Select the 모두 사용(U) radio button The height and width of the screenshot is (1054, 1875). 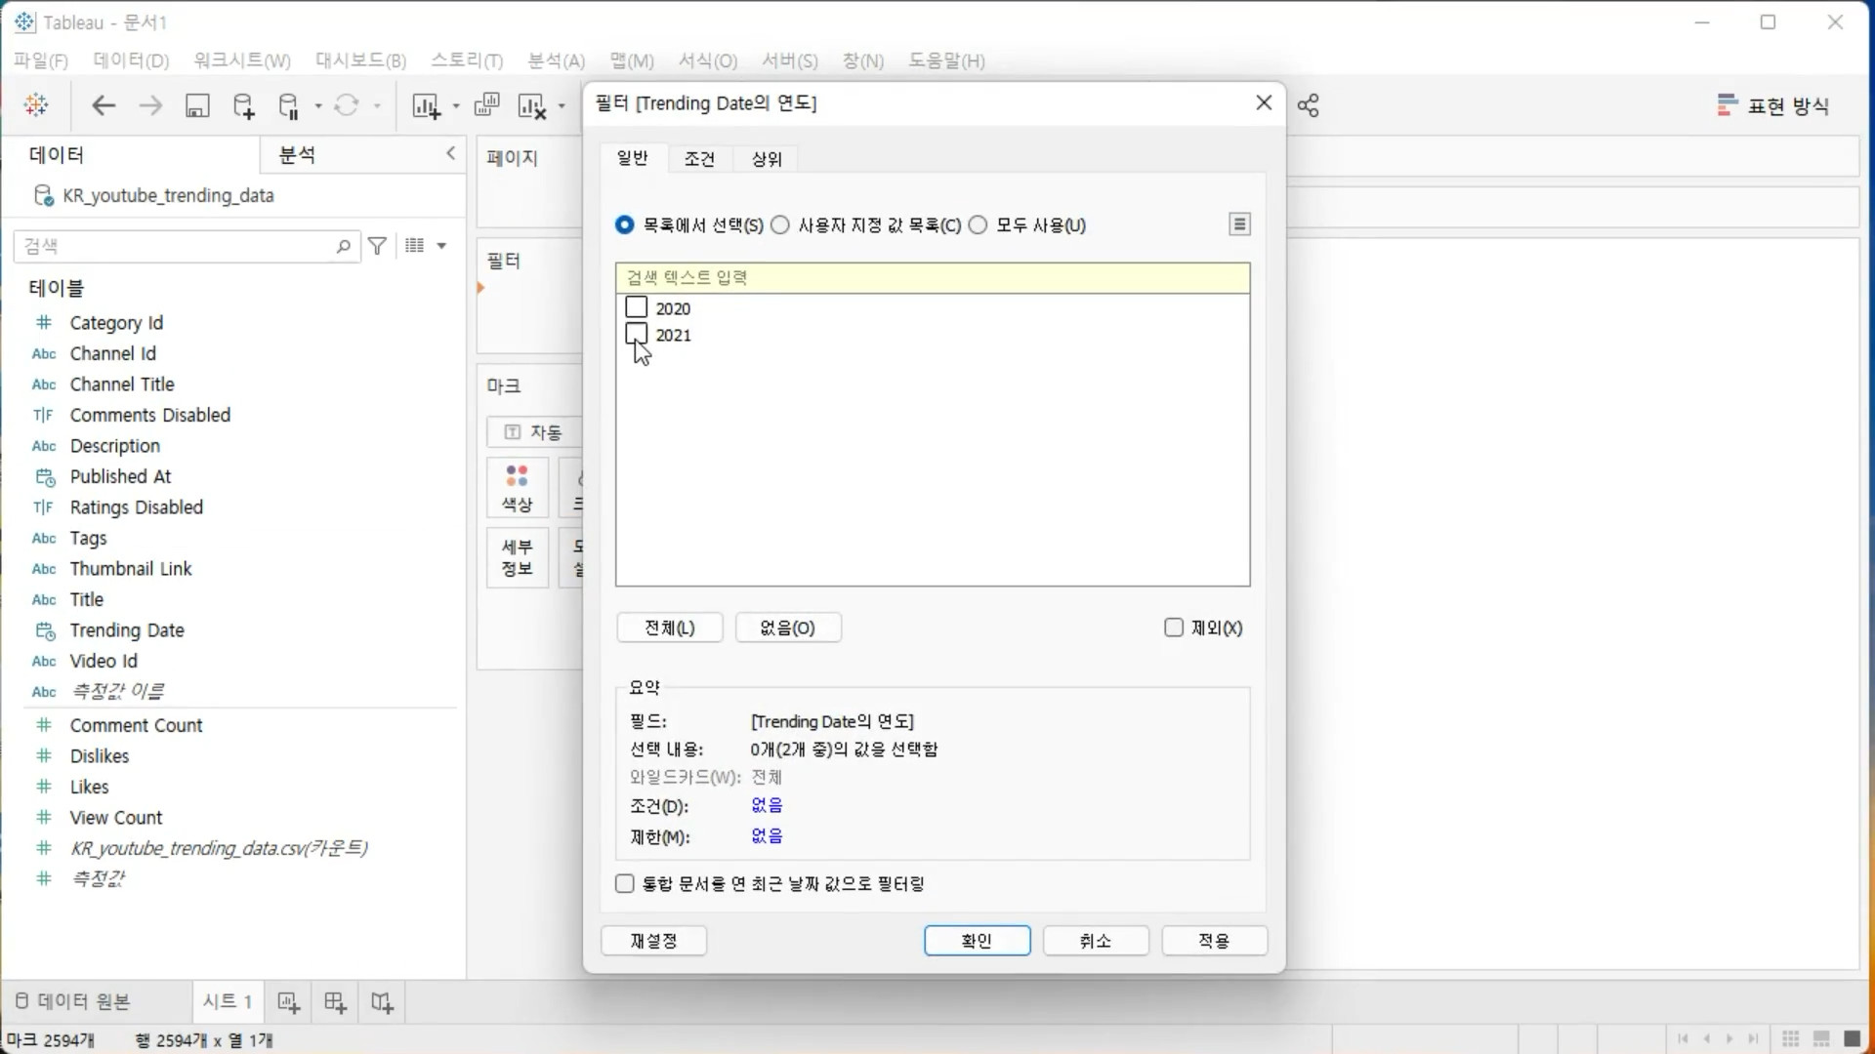979,225
